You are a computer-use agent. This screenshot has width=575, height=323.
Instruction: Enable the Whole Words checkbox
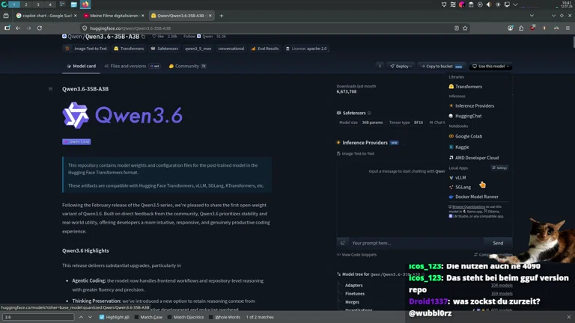pyautogui.click(x=211, y=317)
